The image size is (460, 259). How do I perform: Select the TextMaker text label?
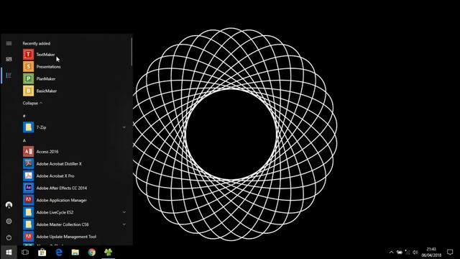point(45,55)
